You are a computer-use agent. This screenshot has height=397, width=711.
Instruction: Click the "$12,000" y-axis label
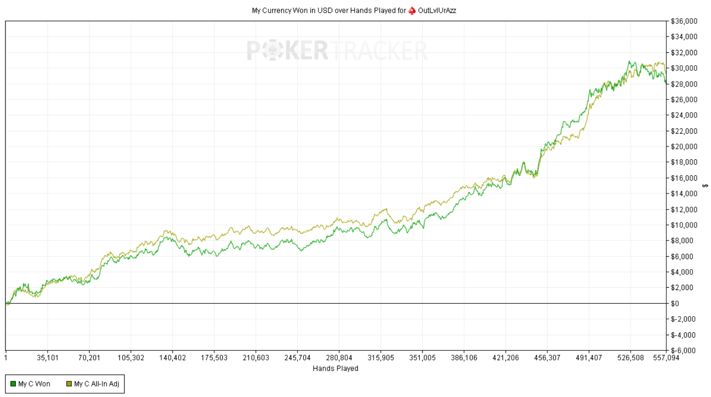684,209
